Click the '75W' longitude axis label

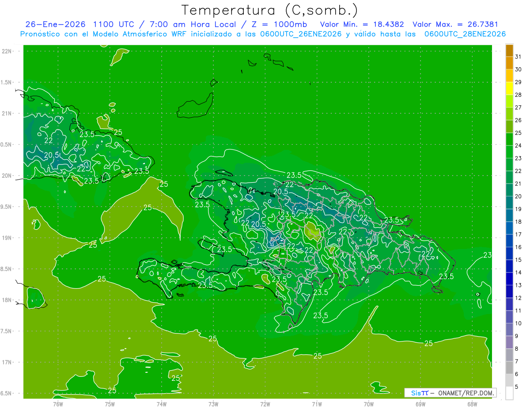point(110,404)
